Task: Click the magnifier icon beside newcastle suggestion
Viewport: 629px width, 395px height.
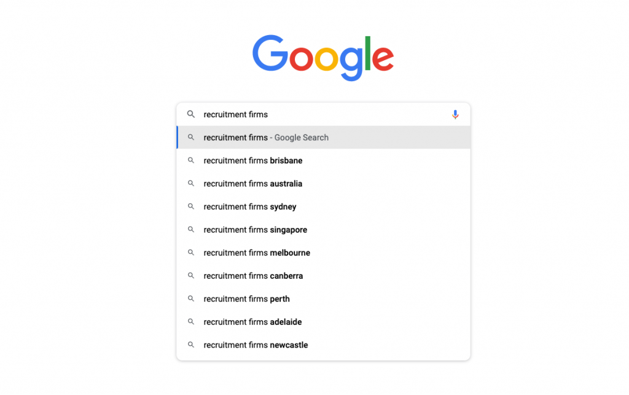Action: tap(191, 345)
